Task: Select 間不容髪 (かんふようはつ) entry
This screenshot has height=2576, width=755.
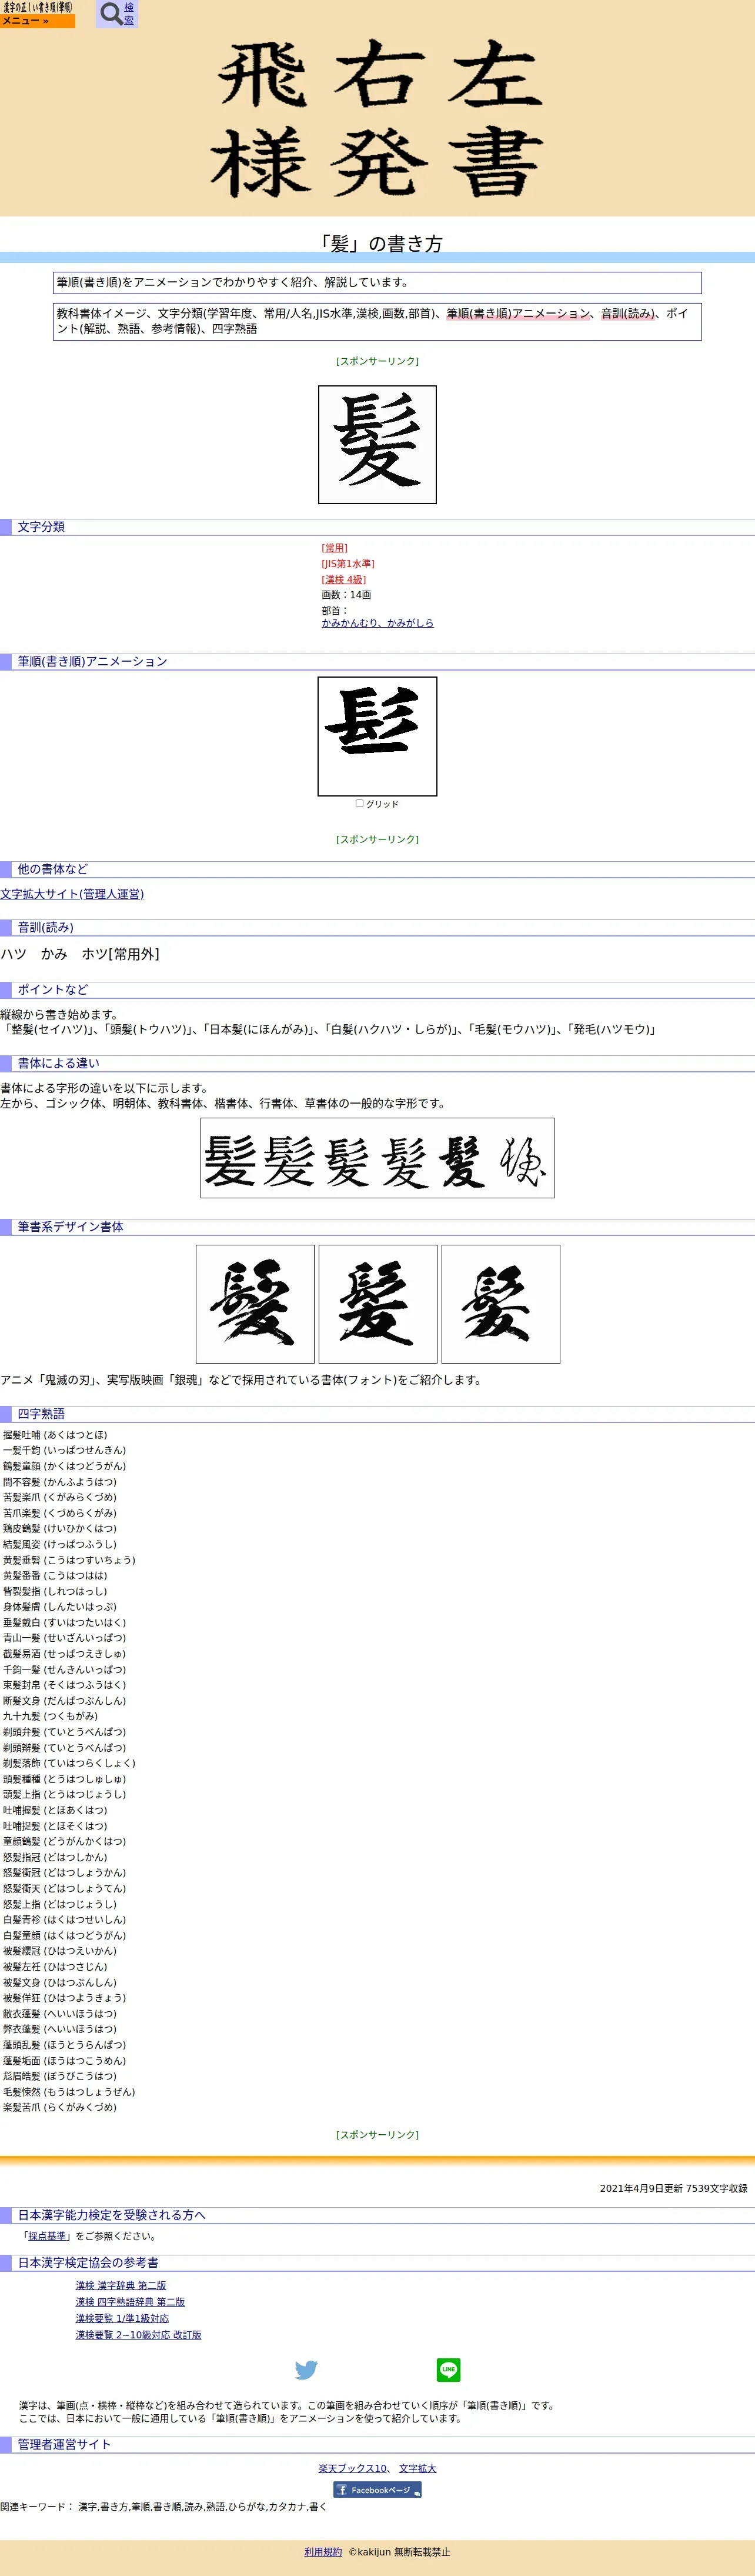Action: (x=60, y=1482)
